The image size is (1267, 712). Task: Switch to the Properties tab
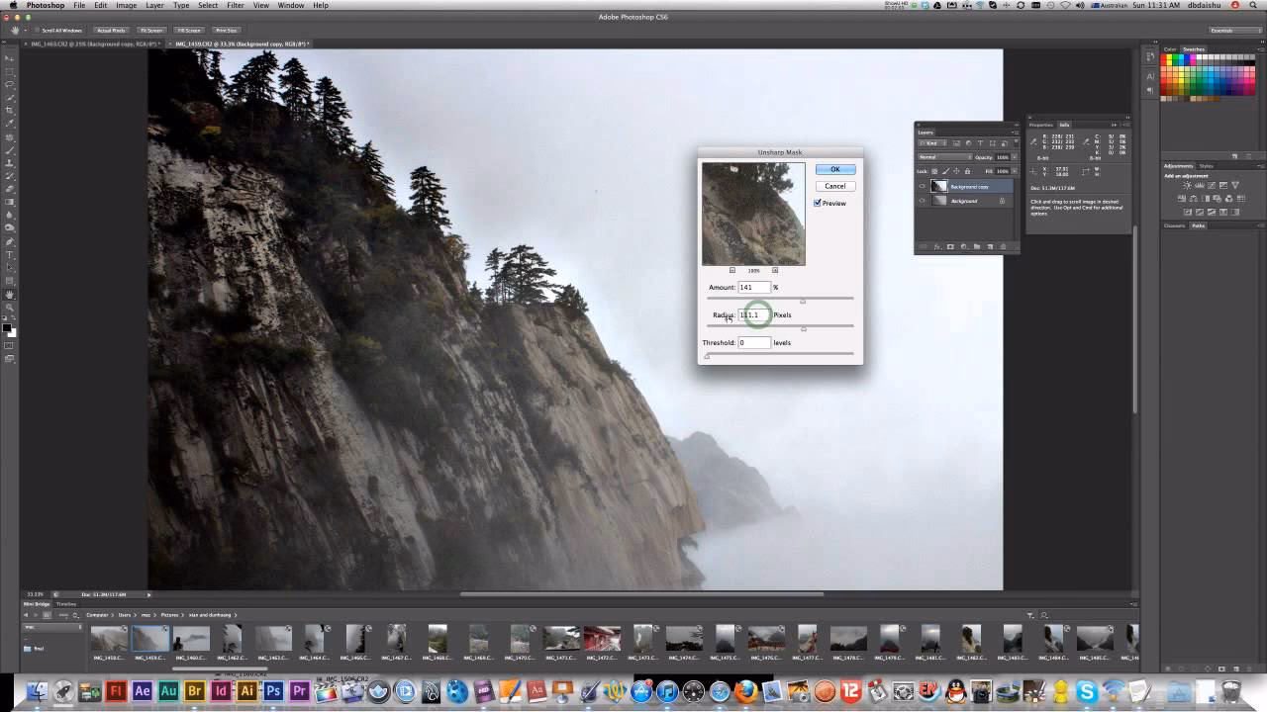pyautogui.click(x=1040, y=124)
